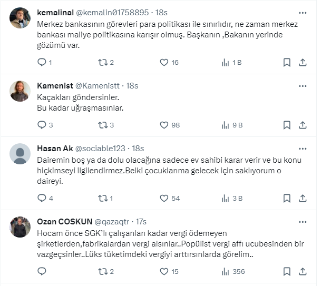Like Kamenist's tweet with 98 likes
This screenshot has width=321, height=286.
point(164,125)
